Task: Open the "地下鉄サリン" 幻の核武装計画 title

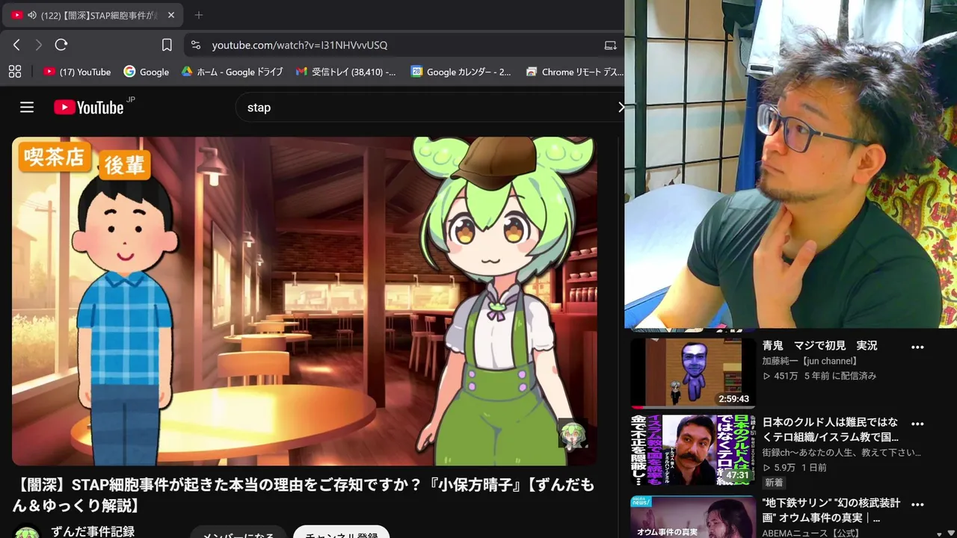Action: (831, 510)
